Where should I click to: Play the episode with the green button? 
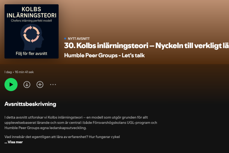pyautogui.click(x=11, y=85)
